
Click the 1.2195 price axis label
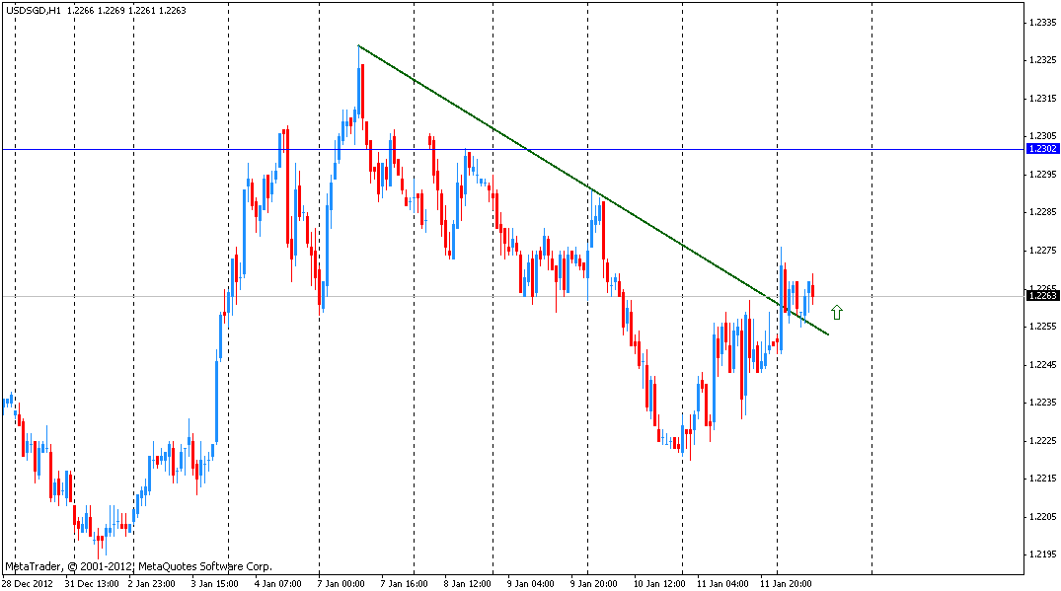point(1042,554)
